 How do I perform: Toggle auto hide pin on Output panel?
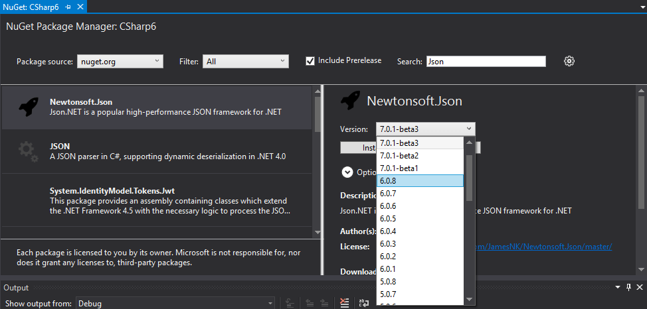[628, 287]
